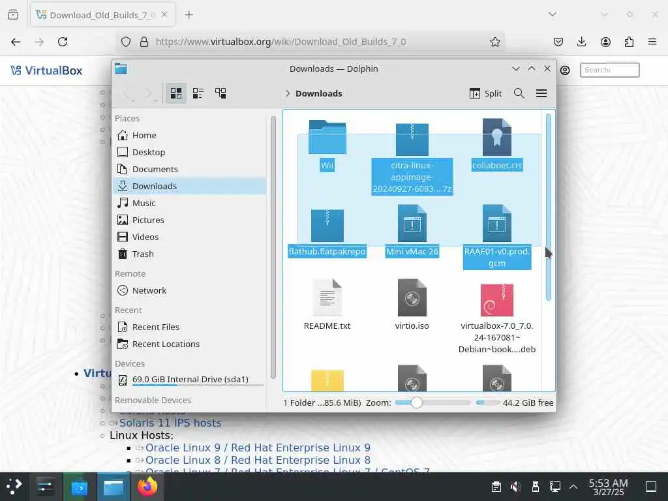
Task: Adjust the Zoom slider in Dolphin status bar
Action: tap(433, 402)
